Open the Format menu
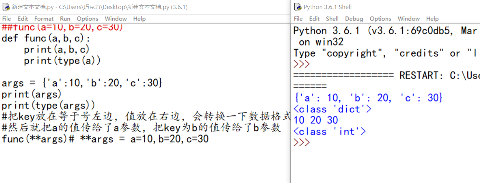The width and height of the screenshot is (480, 183). click(x=44, y=19)
